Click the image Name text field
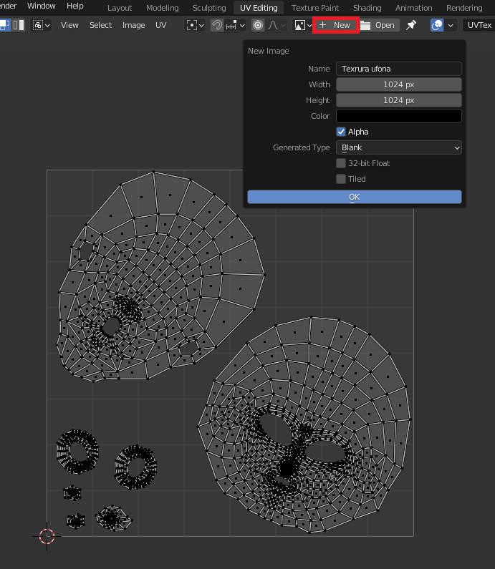The height and width of the screenshot is (569, 495). [398, 69]
